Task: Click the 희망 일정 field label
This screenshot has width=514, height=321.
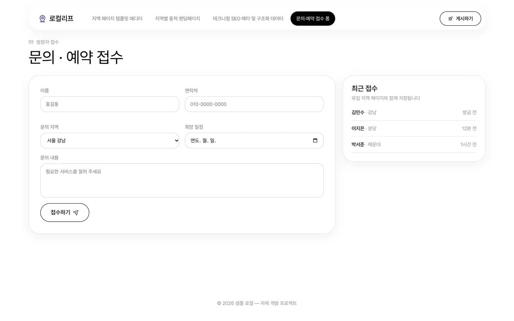Action: (x=194, y=127)
